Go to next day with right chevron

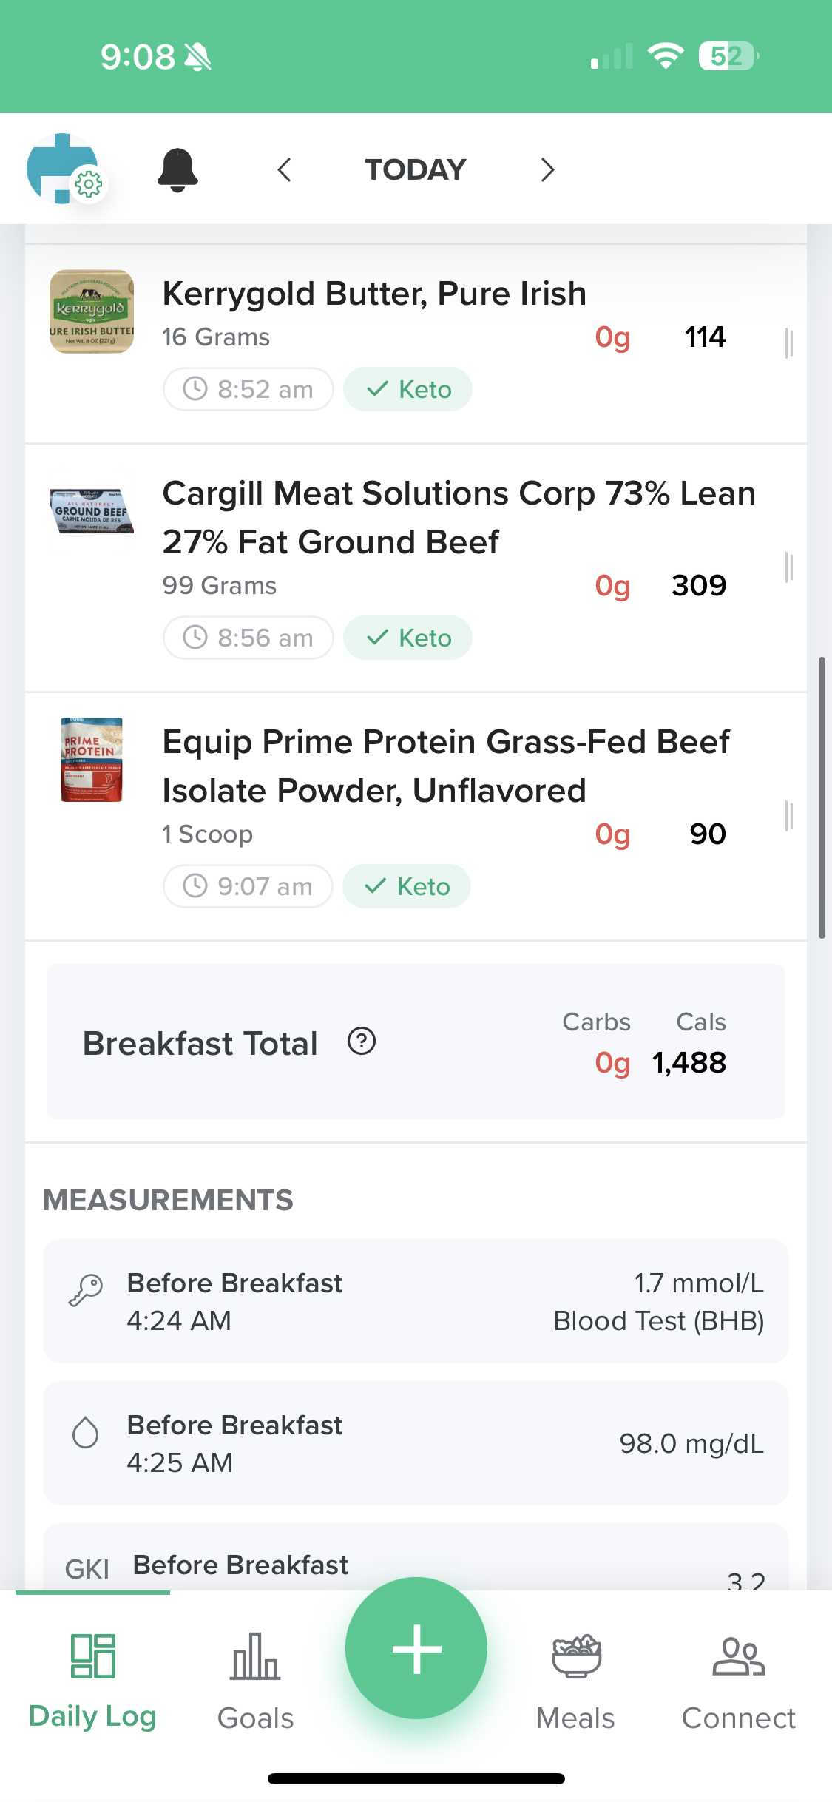click(547, 169)
